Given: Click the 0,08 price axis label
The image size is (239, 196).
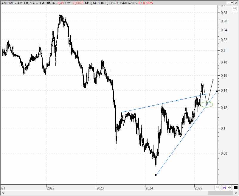Looking at the screenshot, I should tap(224, 153).
